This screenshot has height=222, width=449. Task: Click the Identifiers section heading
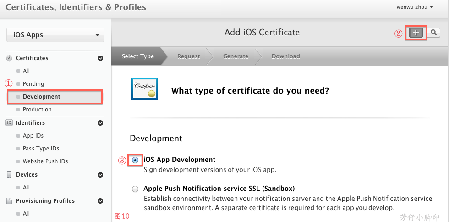(30, 123)
